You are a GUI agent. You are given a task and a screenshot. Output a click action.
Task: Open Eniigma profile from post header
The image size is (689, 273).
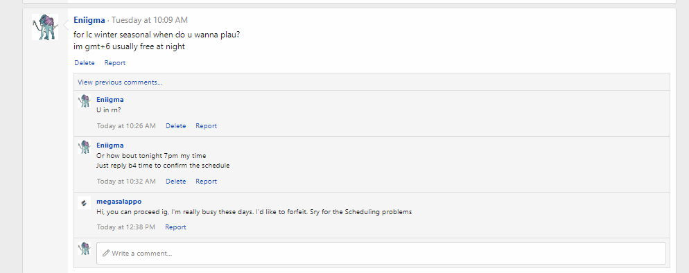click(x=89, y=20)
